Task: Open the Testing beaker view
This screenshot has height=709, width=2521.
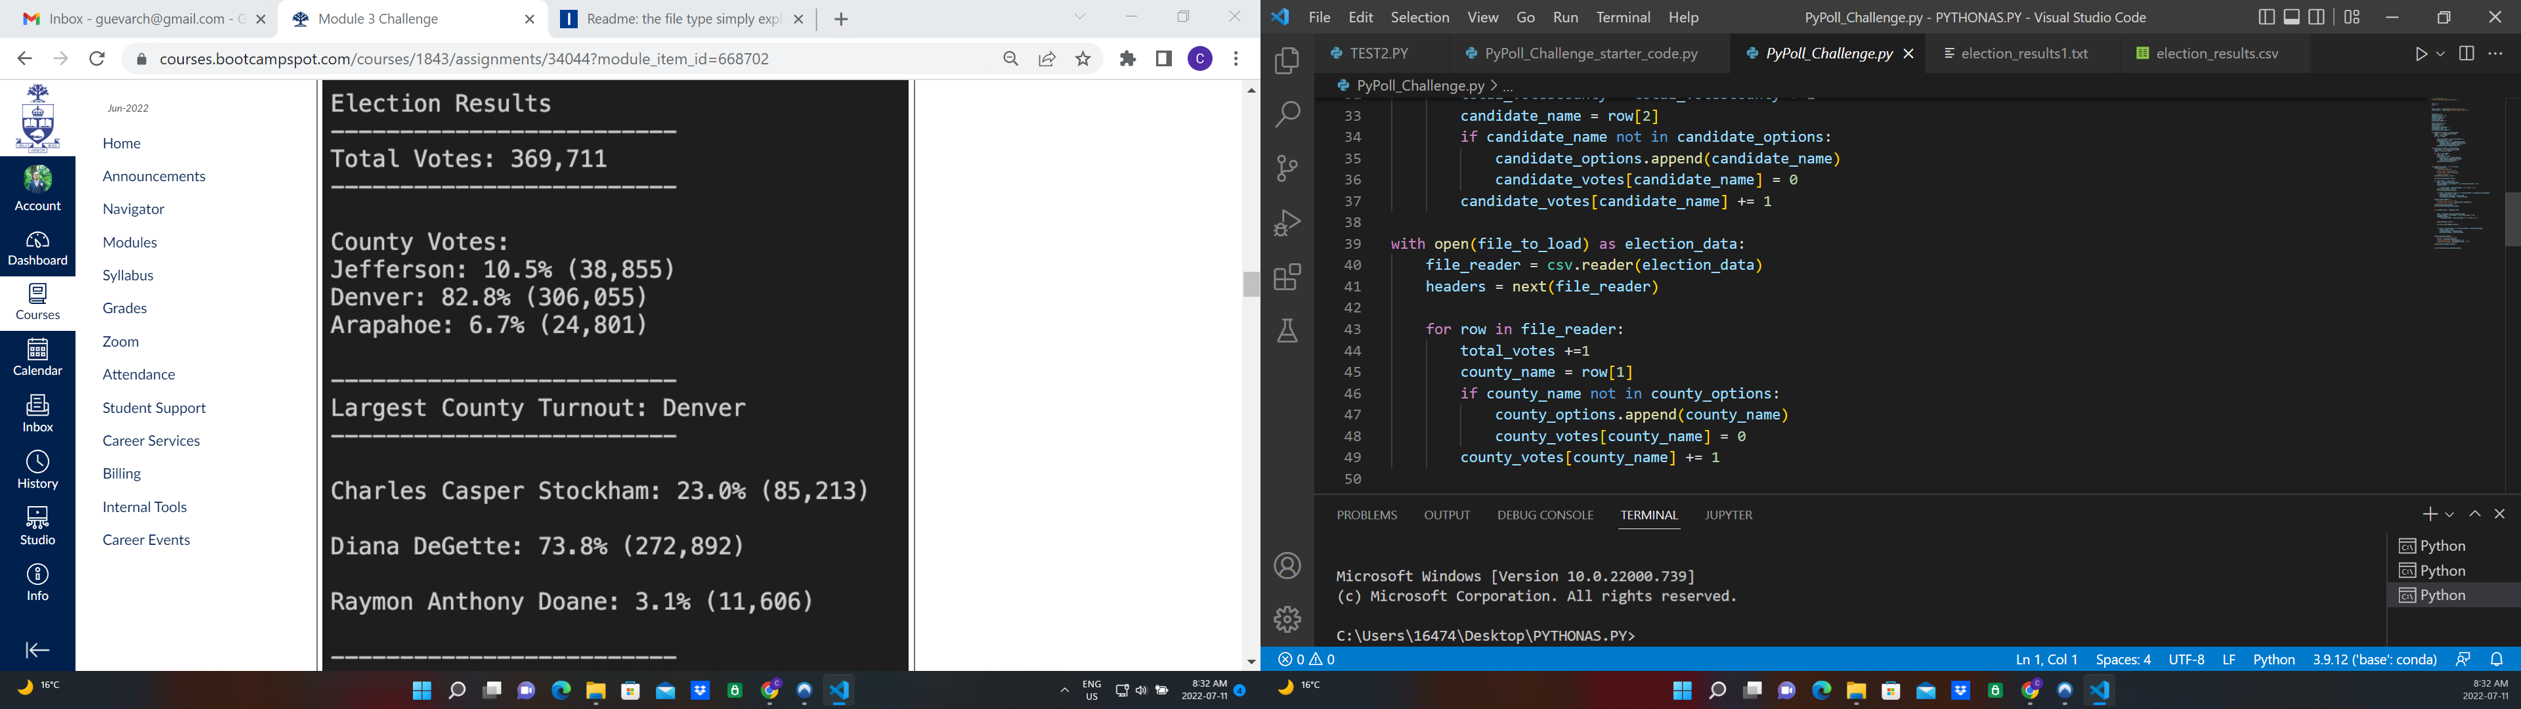Action: [1287, 332]
